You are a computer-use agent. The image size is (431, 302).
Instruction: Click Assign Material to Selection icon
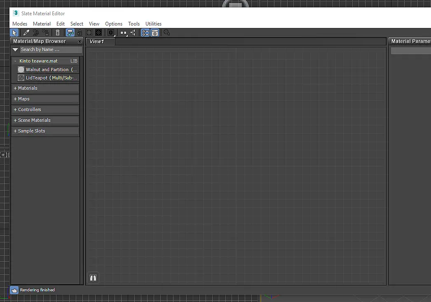[x=45, y=33]
